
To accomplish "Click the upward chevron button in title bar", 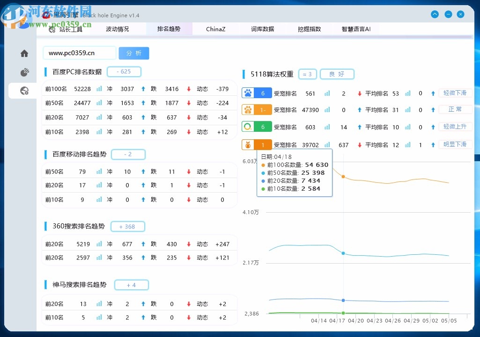I will 435,14.
